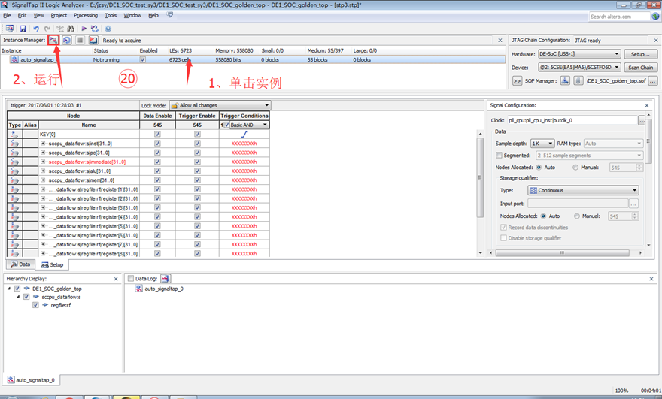Click the node list vertical scrollbar
The width and height of the screenshot is (662, 399).
point(480,177)
